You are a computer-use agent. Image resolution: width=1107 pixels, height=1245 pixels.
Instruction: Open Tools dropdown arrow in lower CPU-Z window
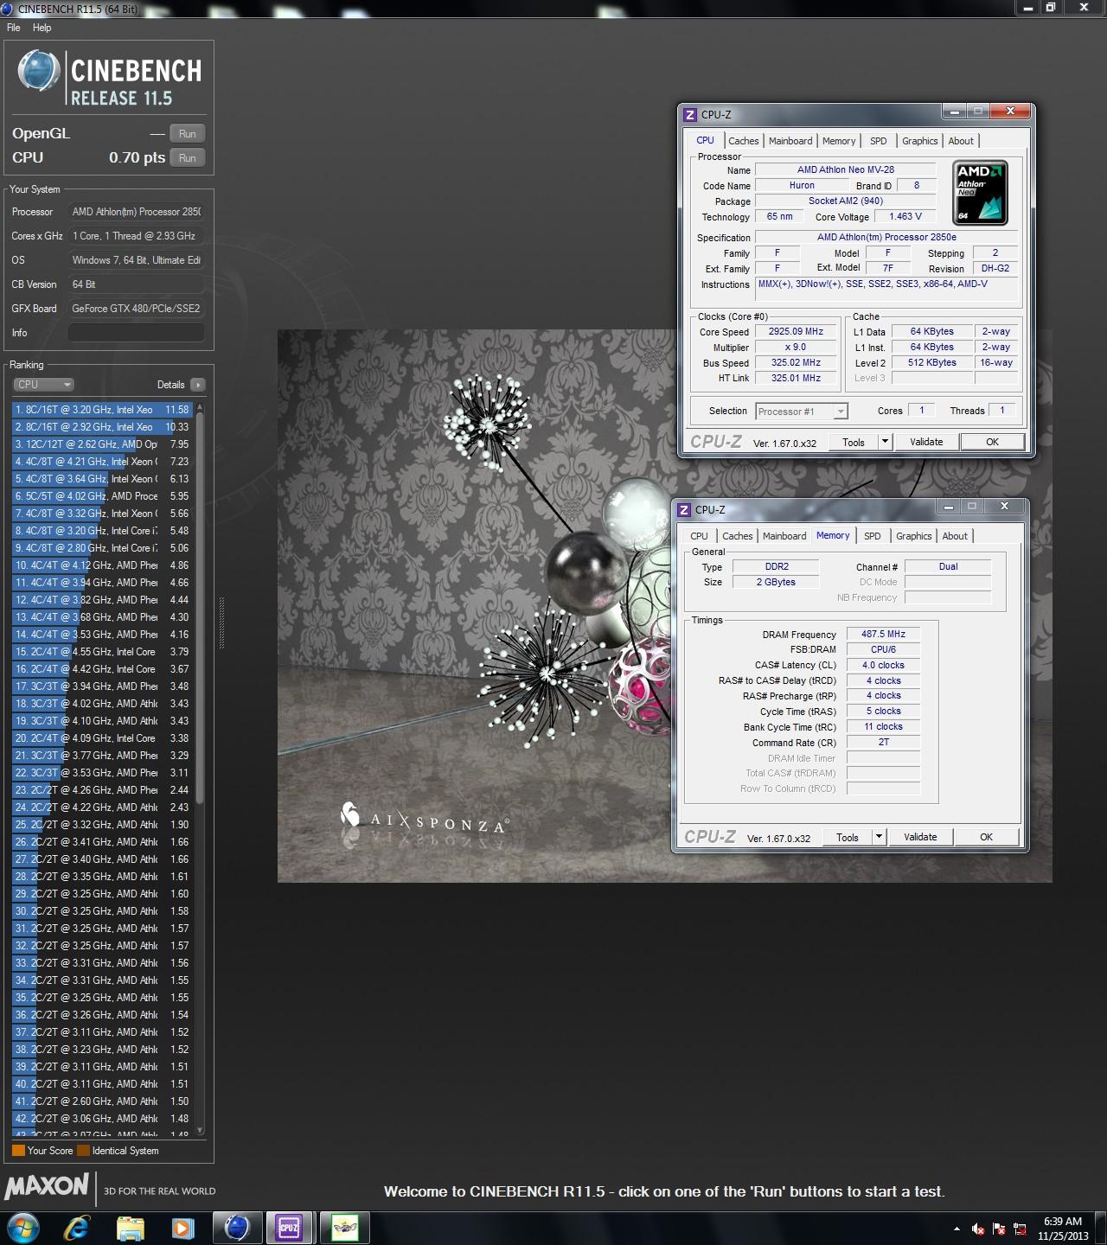[879, 837]
